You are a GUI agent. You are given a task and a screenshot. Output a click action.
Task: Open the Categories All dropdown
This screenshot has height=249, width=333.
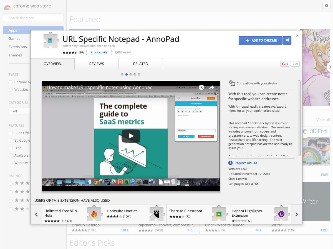click(19, 111)
